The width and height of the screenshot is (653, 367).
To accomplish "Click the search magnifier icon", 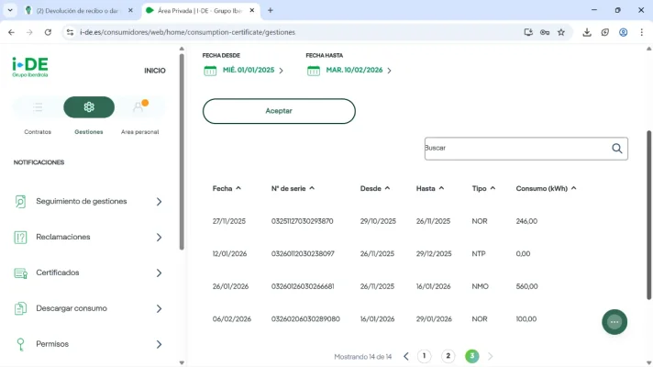I will (x=616, y=149).
